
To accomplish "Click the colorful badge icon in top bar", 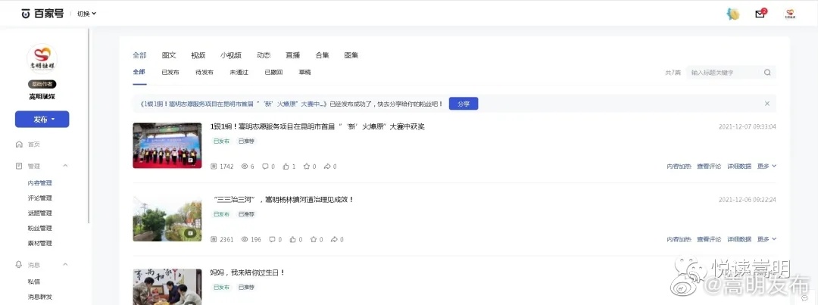I will pos(733,14).
